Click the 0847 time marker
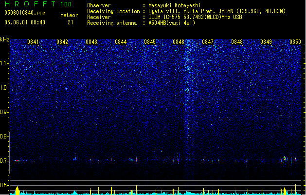 coord(208,42)
